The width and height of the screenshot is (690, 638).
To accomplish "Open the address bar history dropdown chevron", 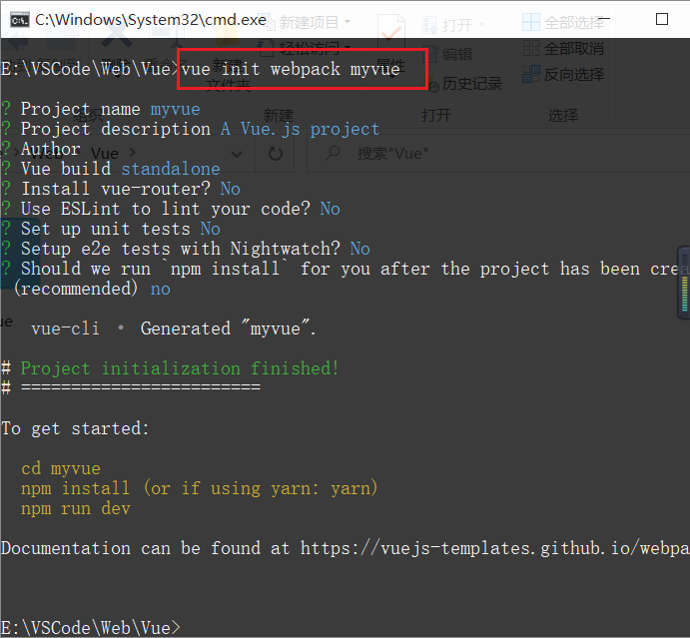I will point(236,155).
